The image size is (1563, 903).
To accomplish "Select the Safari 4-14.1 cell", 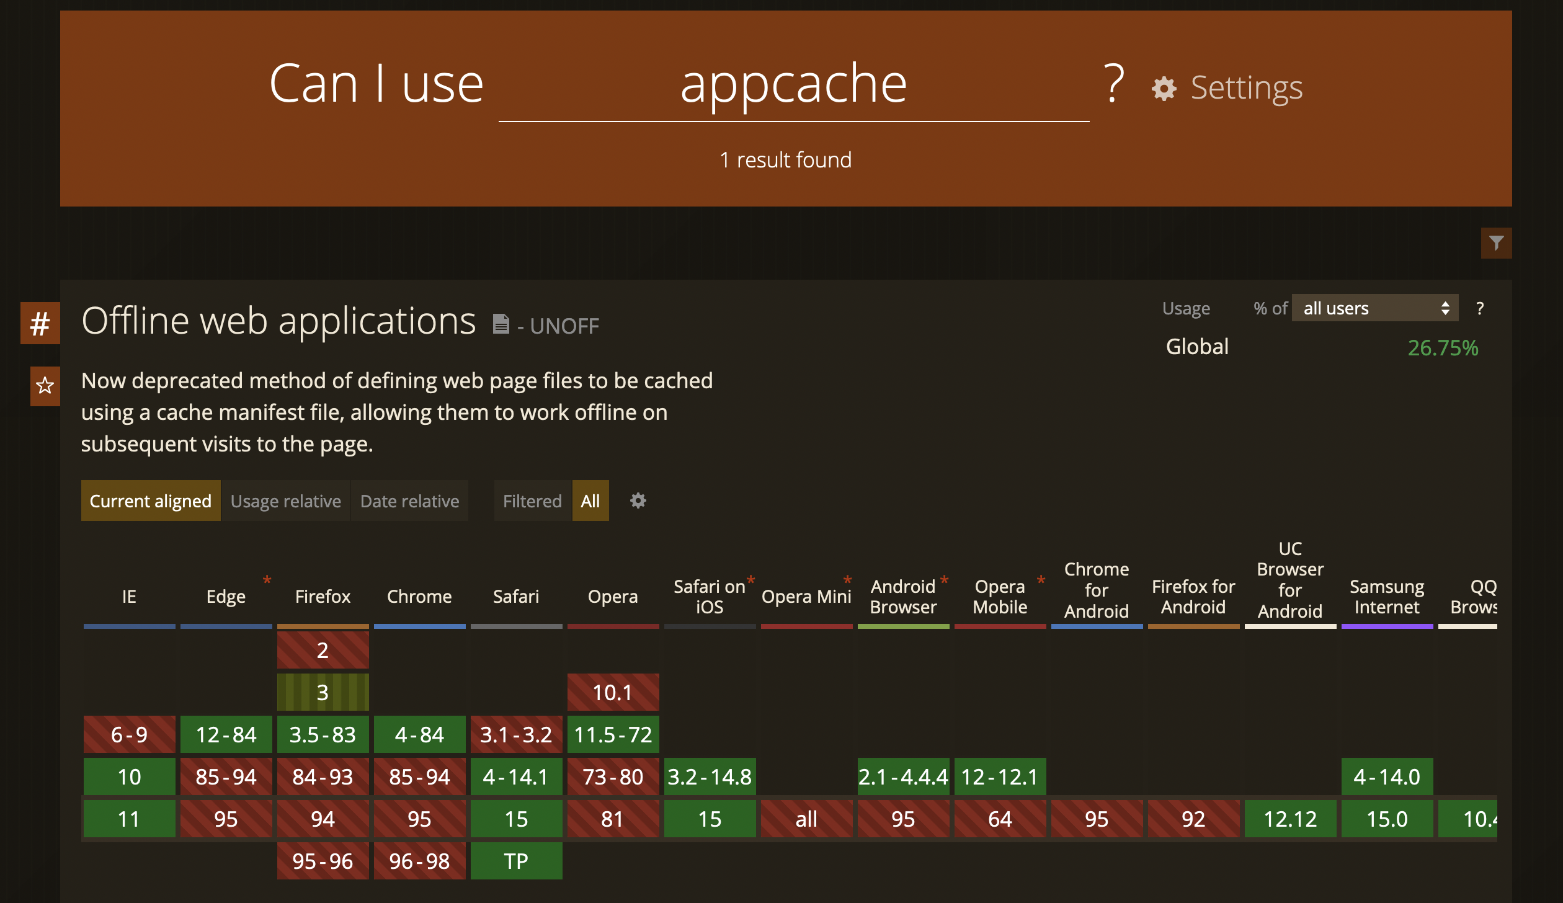I will (x=517, y=776).
